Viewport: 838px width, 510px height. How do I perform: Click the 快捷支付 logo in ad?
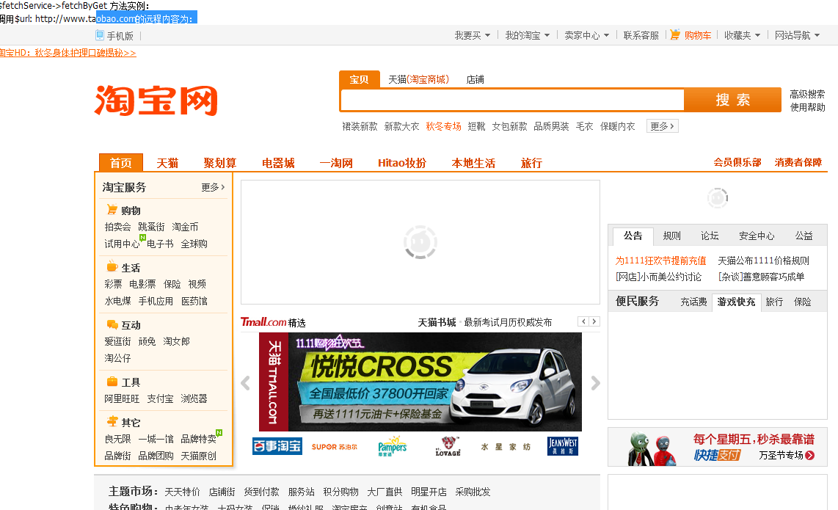click(717, 455)
